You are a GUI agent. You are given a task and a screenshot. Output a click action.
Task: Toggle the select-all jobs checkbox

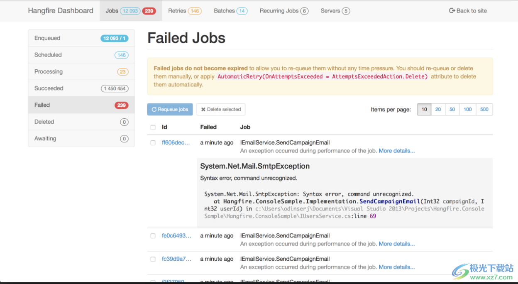(x=153, y=127)
